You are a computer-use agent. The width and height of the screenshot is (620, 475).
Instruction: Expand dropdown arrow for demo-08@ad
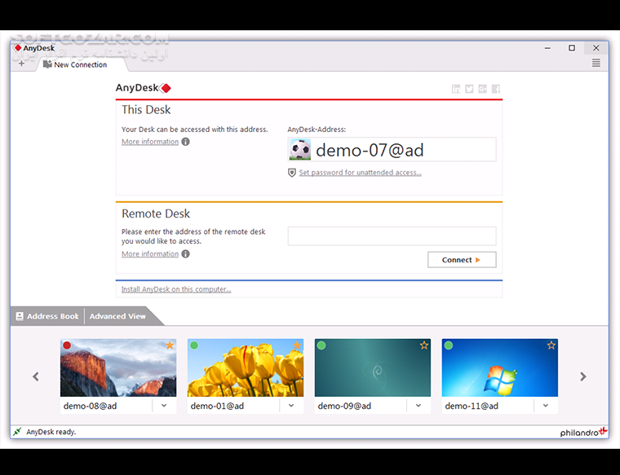[164, 406]
